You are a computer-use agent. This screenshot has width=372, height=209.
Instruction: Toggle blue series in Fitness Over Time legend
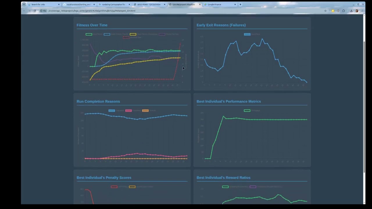(x=107, y=34)
